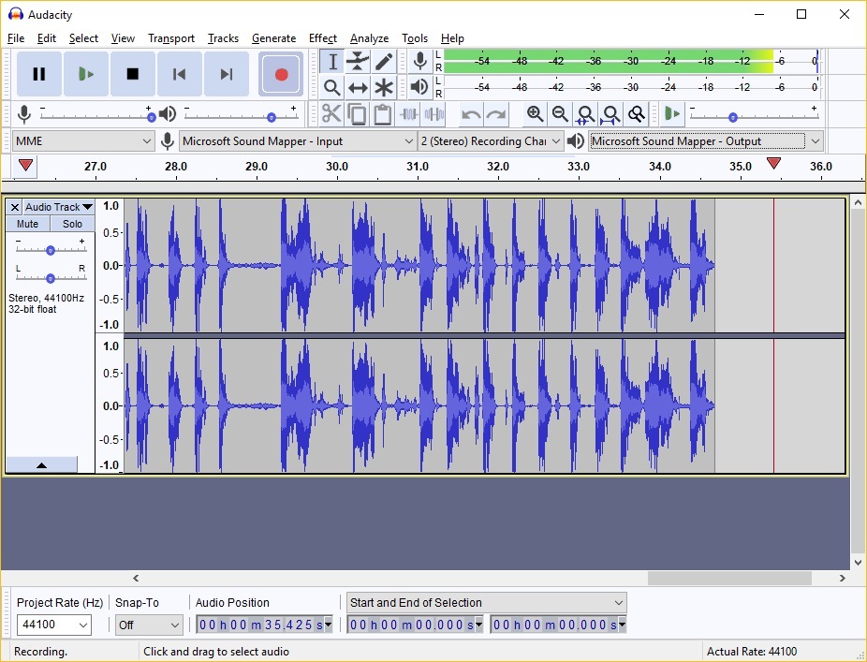
Task: Click the track pan L/R slider knob
Action: 51,278
